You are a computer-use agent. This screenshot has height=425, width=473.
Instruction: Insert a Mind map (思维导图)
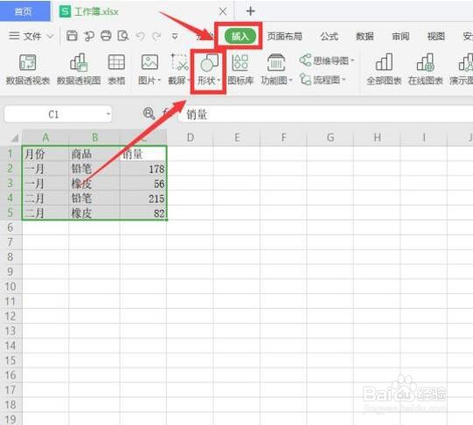coord(327,60)
